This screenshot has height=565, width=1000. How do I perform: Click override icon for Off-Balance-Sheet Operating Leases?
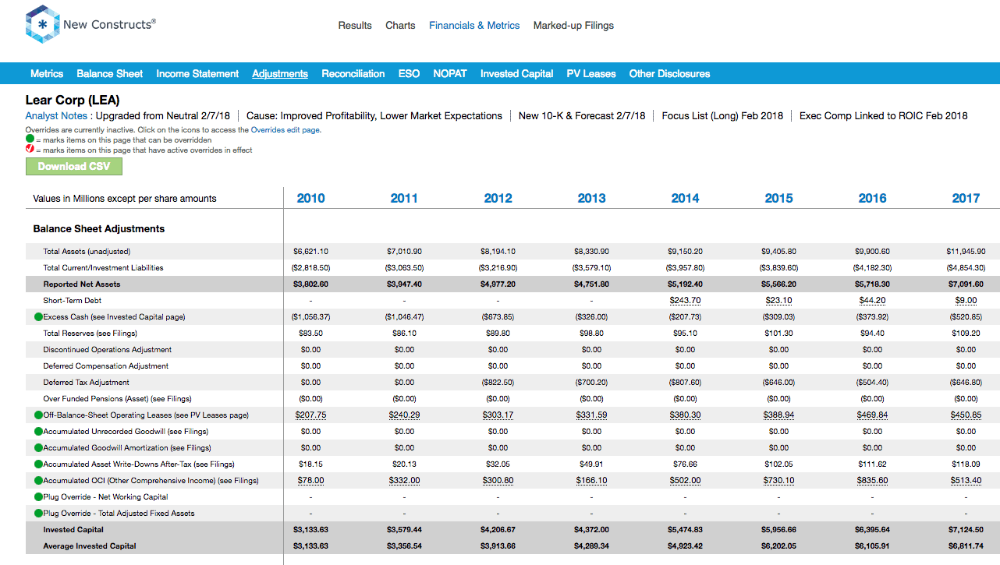38,415
